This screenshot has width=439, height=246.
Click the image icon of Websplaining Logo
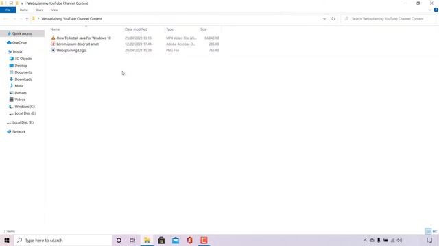[54, 50]
